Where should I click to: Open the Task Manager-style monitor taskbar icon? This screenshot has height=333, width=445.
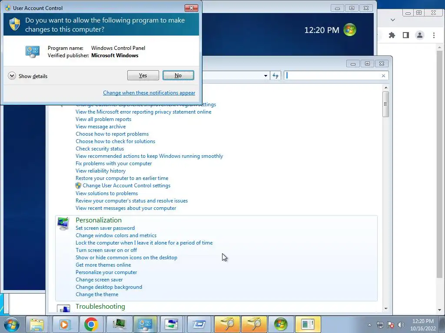119,324
